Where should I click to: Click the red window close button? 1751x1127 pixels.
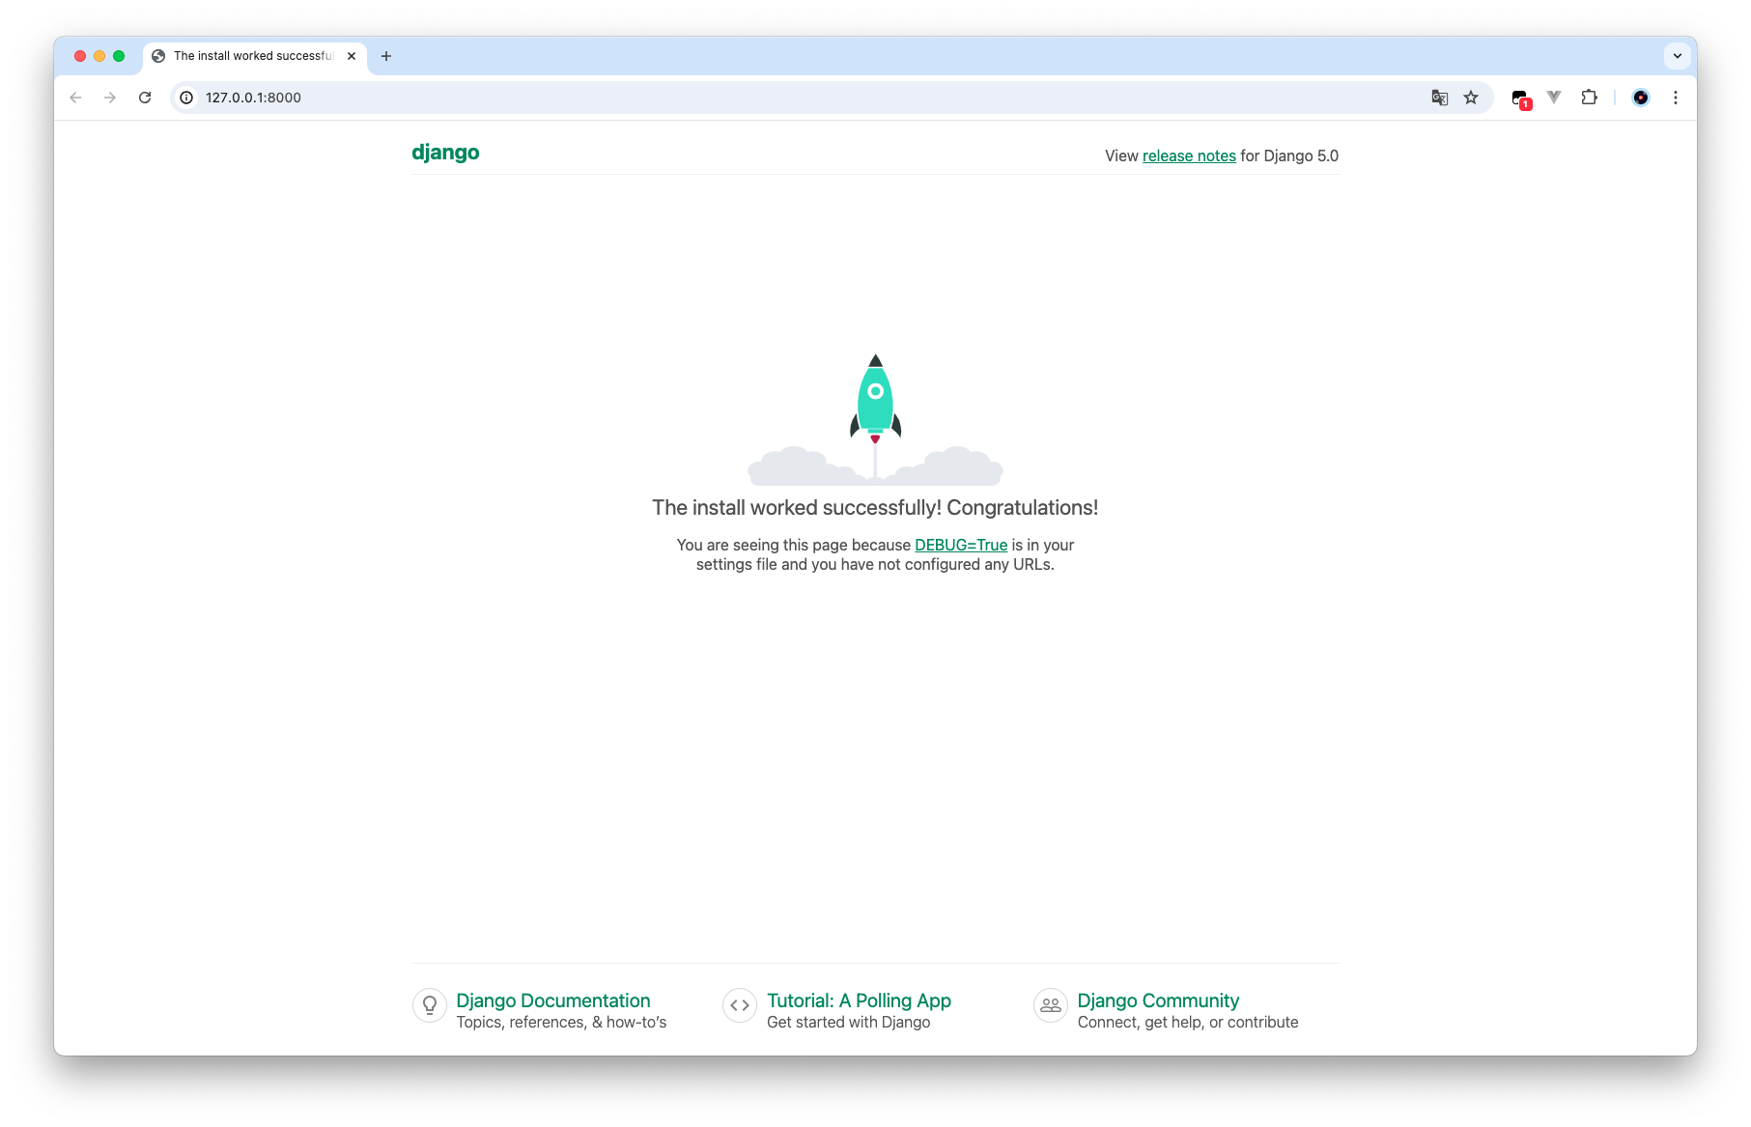click(x=80, y=56)
